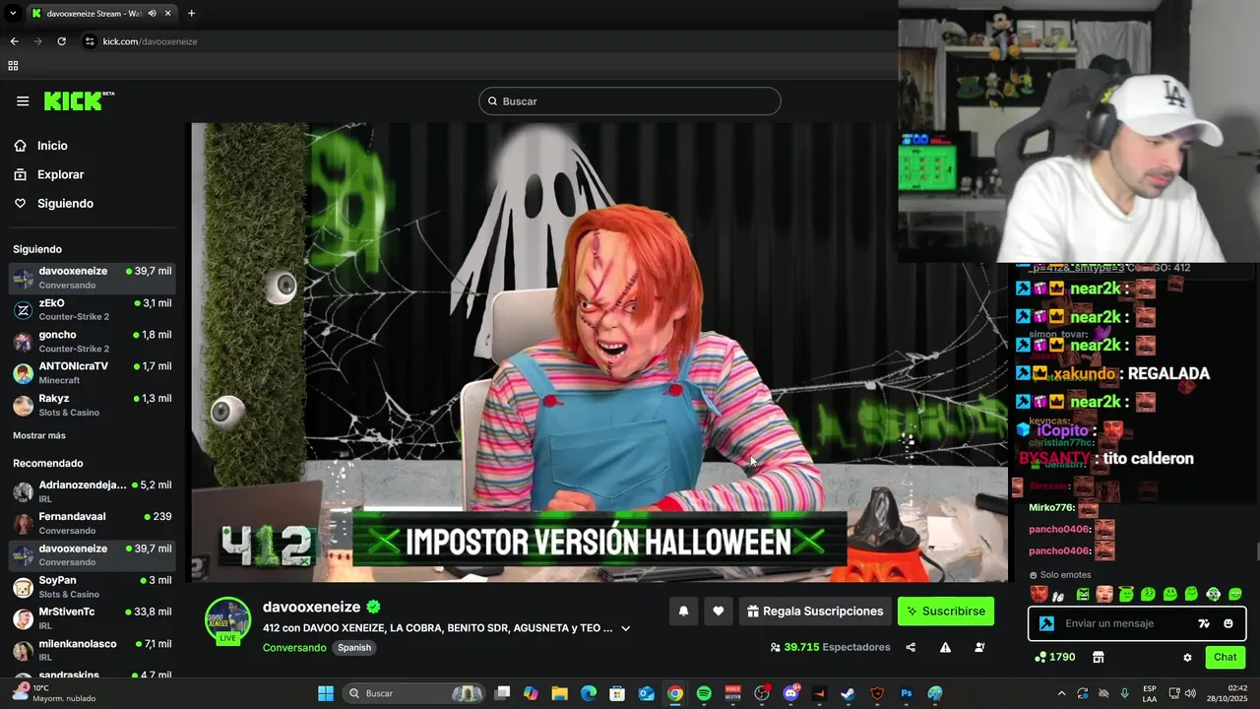Open Spotify from the taskbar
The width and height of the screenshot is (1260, 709).
point(704,693)
